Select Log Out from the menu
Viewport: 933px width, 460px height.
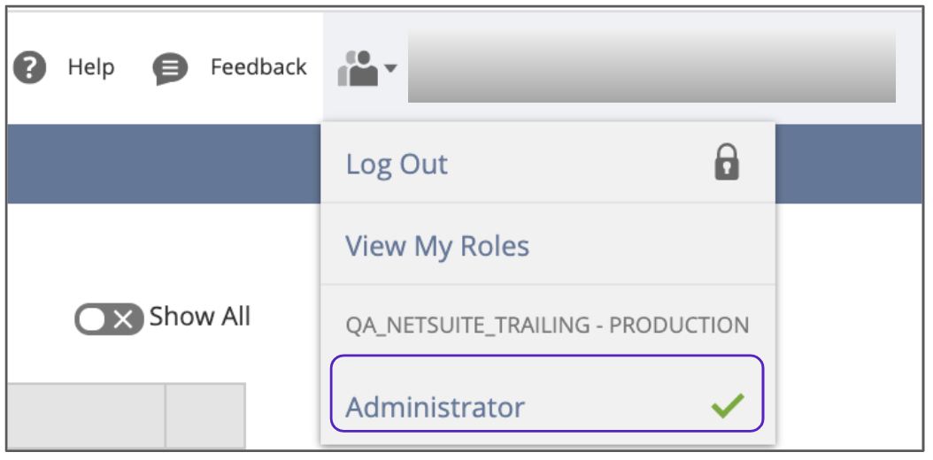tap(397, 164)
